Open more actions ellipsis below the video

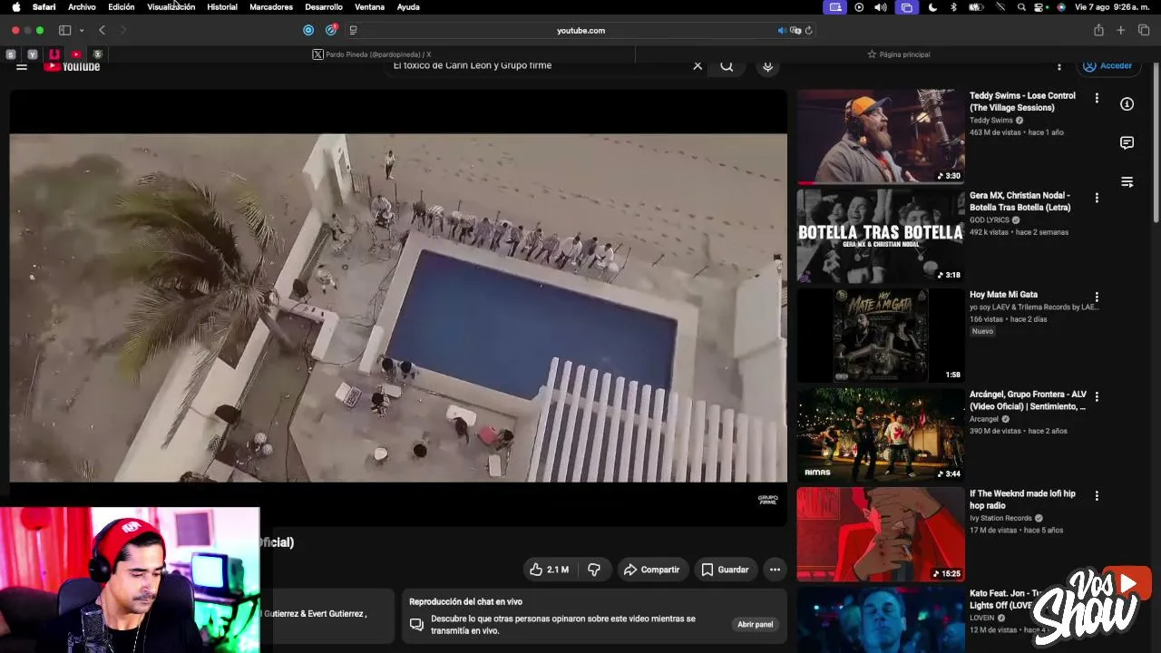(x=775, y=570)
